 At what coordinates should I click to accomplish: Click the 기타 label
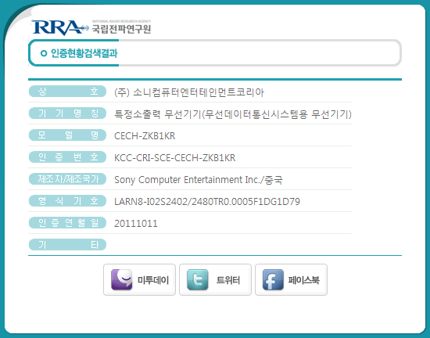(x=67, y=244)
